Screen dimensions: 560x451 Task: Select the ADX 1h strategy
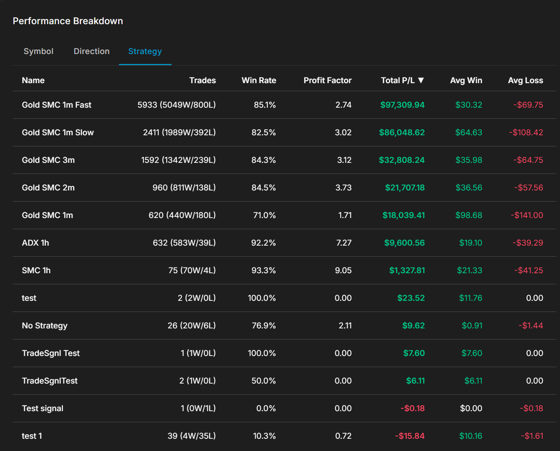point(35,243)
